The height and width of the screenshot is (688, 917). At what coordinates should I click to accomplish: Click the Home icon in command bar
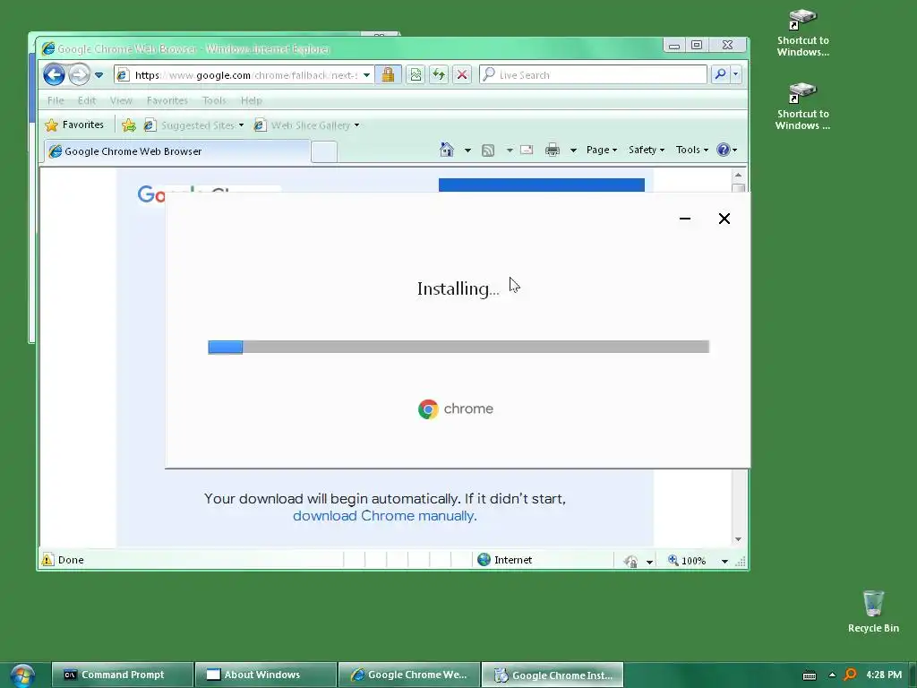(x=447, y=150)
